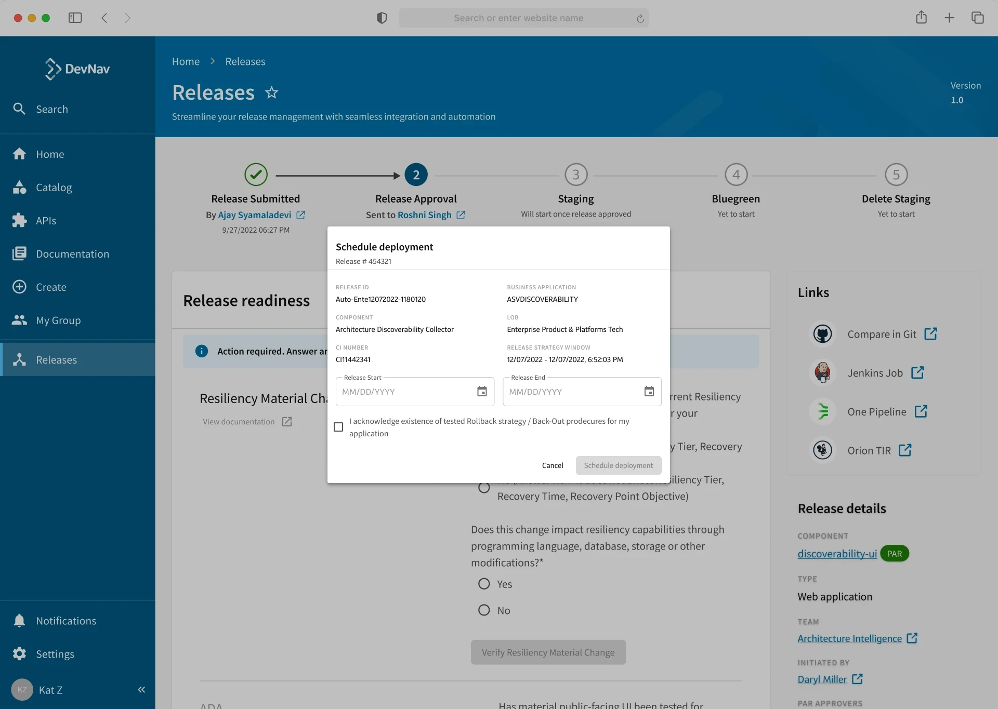Toggle the browser sidebar panel button
The image size is (998, 709).
click(x=75, y=18)
